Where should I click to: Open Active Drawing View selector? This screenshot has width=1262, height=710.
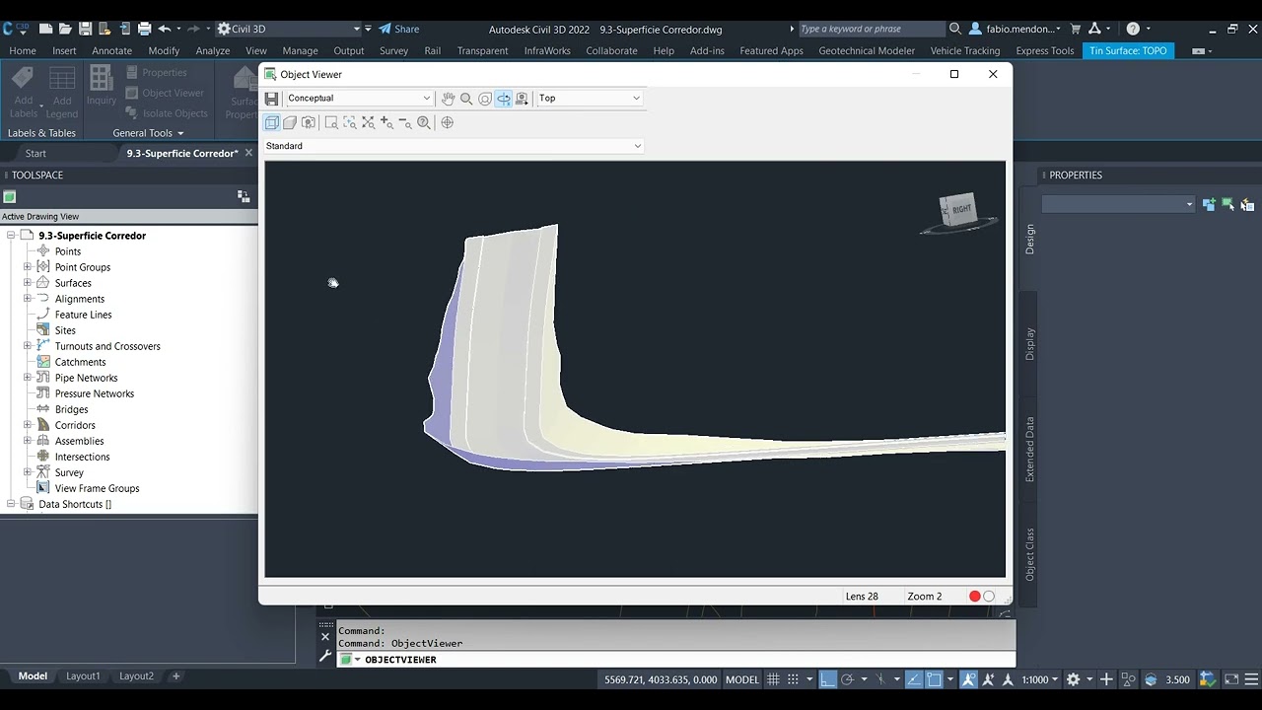point(128,217)
